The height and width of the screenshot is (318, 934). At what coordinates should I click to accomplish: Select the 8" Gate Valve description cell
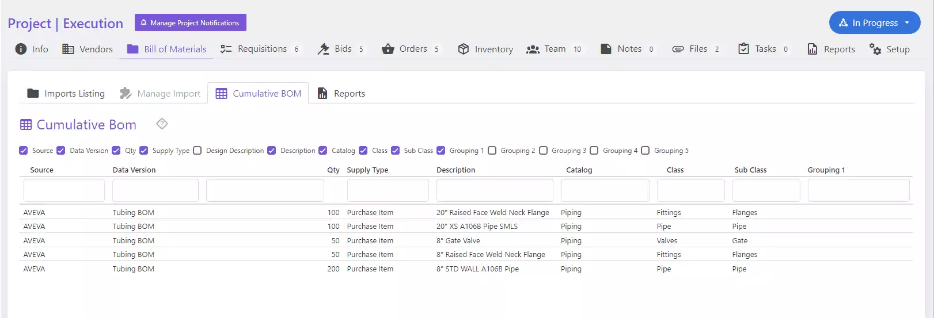pos(458,241)
